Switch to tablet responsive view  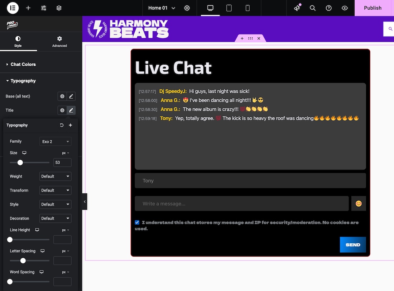[x=229, y=8]
